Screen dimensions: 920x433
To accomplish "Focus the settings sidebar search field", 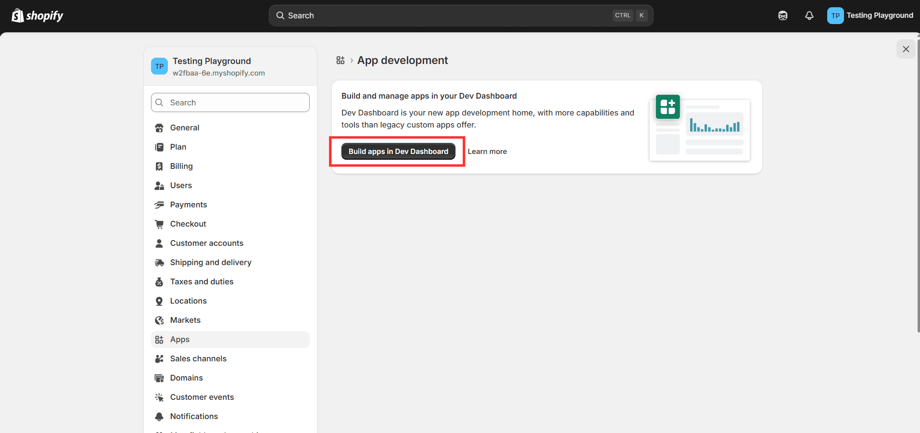I will pos(230,103).
